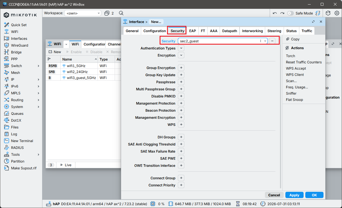Screen dimensions: 342x208
Task: Open WinBox settings gear icon
Action: (x=337, y=13)
